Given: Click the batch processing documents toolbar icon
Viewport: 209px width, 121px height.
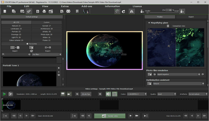Looking at the screenshot, I should pyautogui.click(x=13, y=11).
